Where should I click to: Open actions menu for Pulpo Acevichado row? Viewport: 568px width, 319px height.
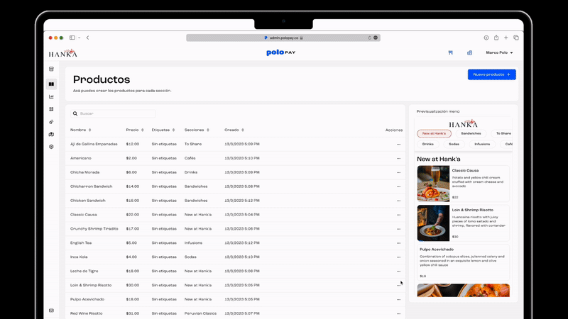(398, 299)
